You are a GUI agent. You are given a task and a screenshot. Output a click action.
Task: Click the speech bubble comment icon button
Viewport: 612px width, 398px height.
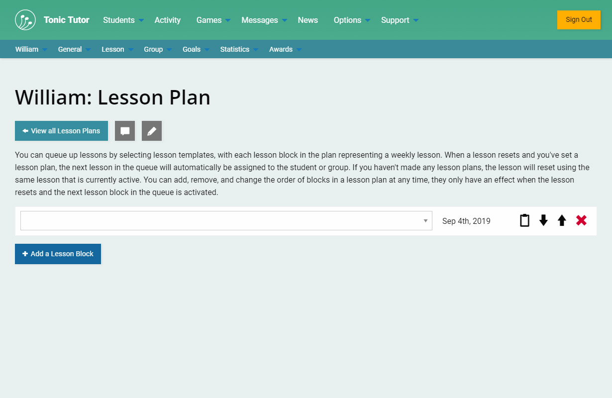125,131
